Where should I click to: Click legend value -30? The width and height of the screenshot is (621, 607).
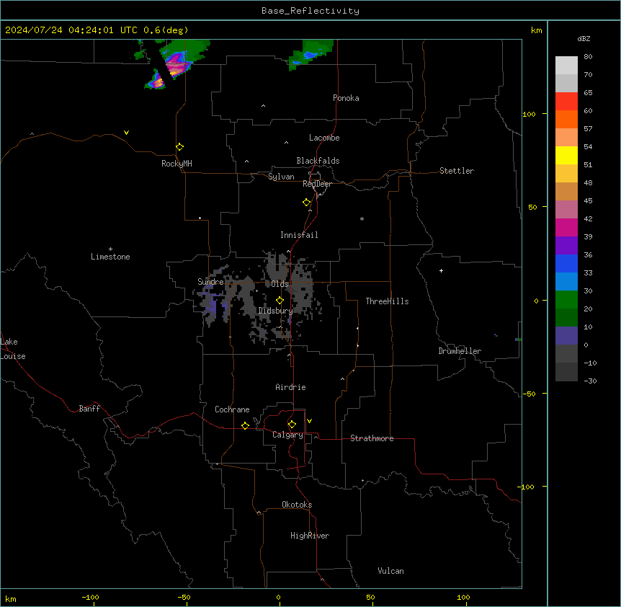(590, 381)
